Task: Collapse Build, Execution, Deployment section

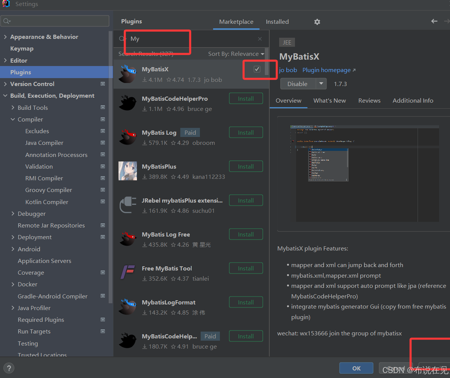Action: tap(5, 95)
